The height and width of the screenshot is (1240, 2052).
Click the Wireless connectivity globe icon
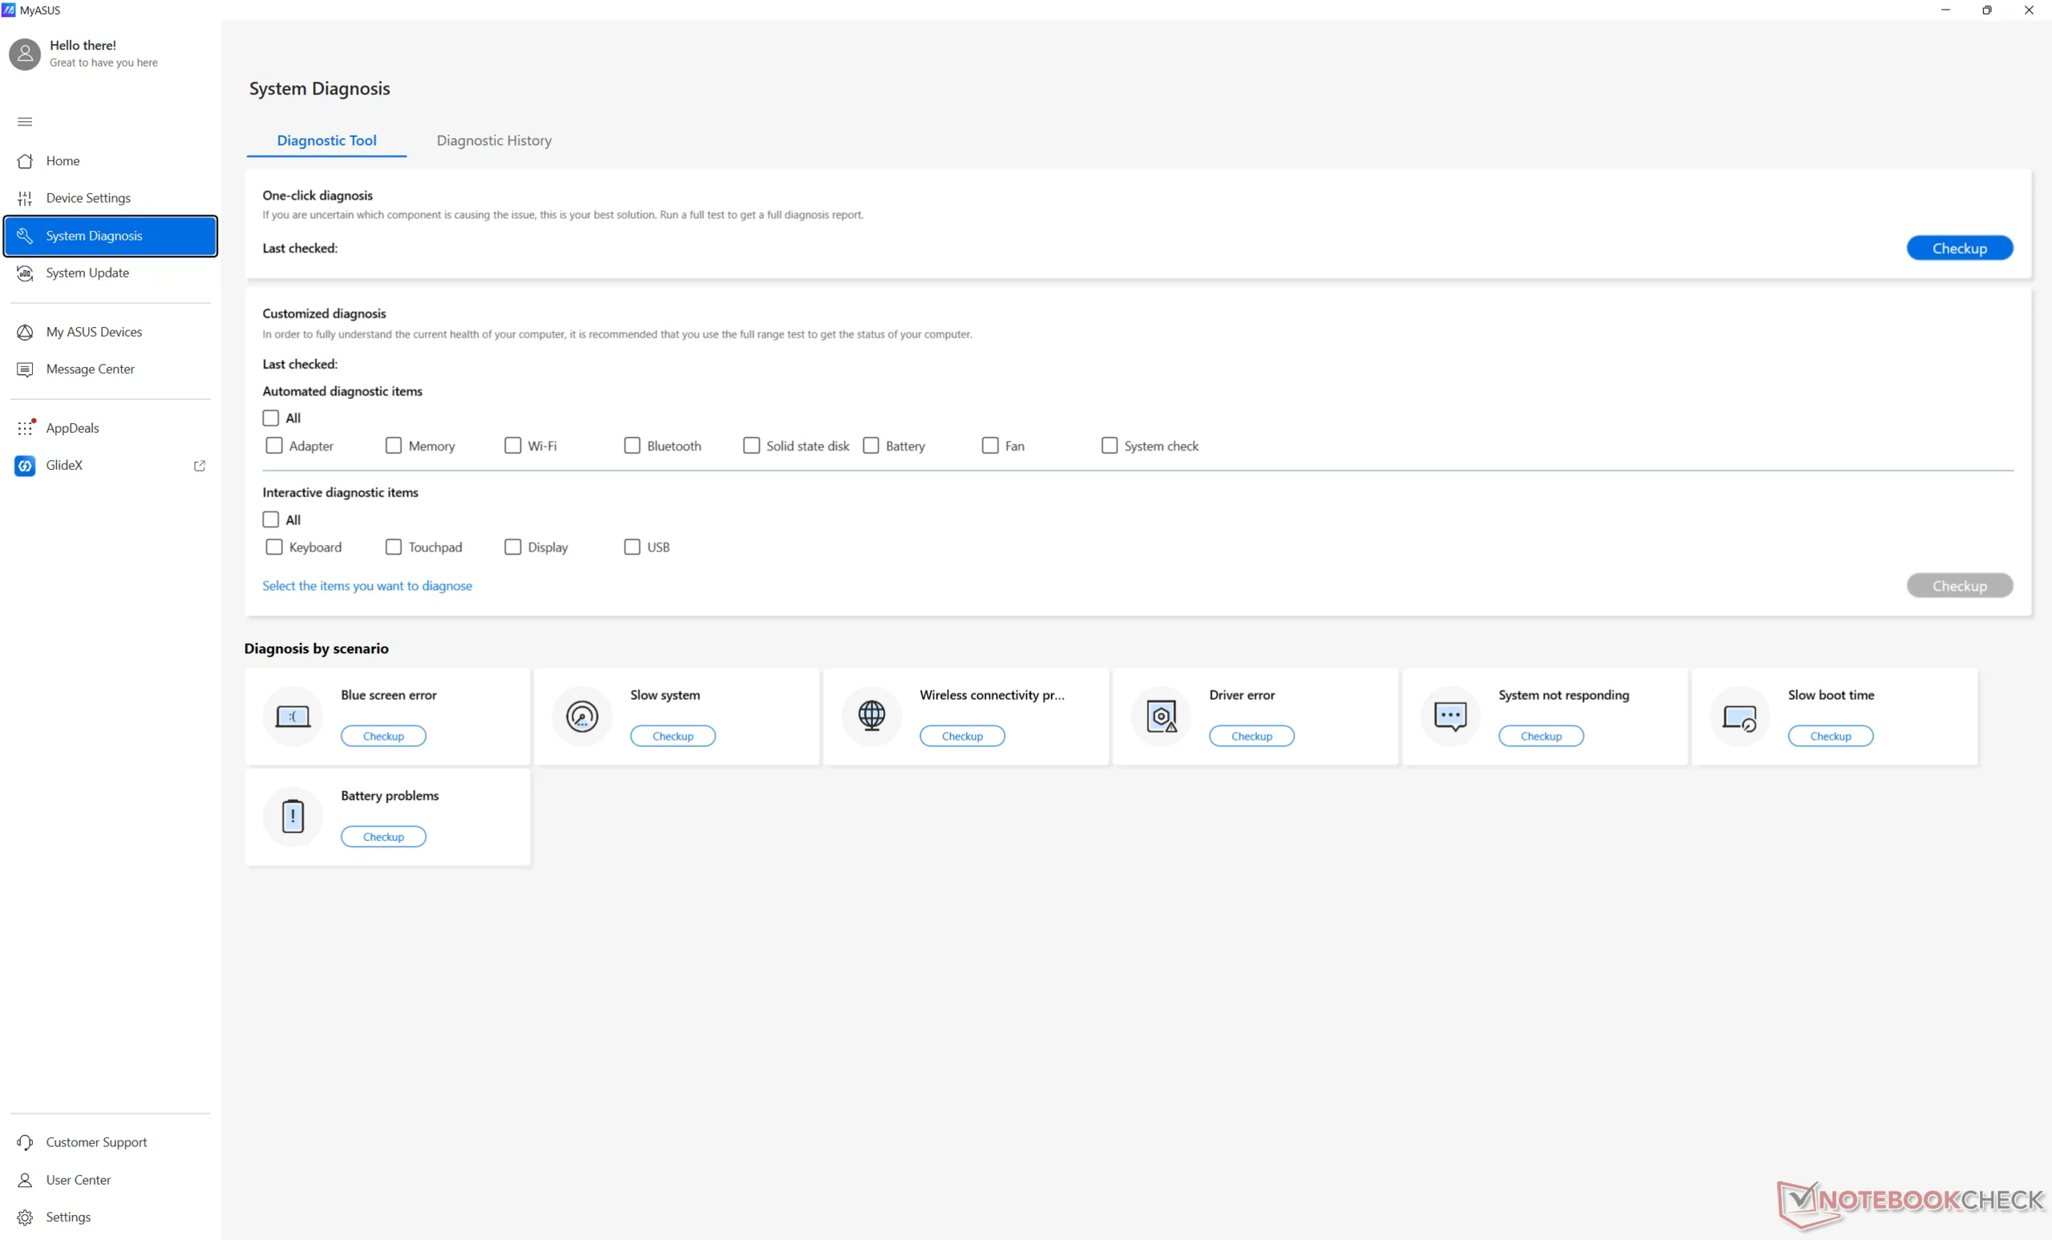(x=871, y=716)
